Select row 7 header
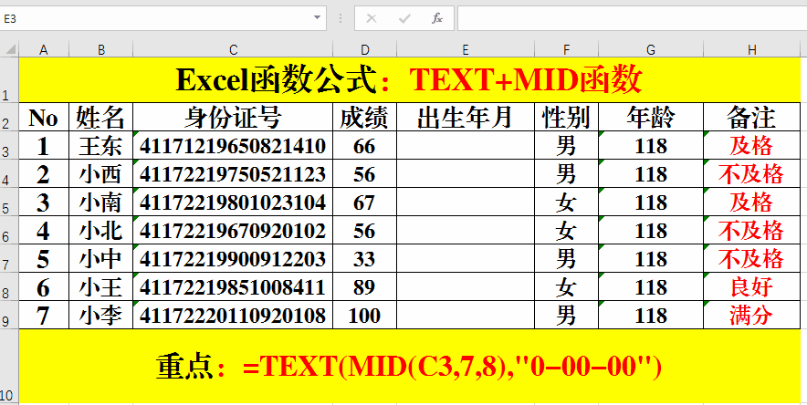This screenshot has height=405, width=807. click(9, 258)
